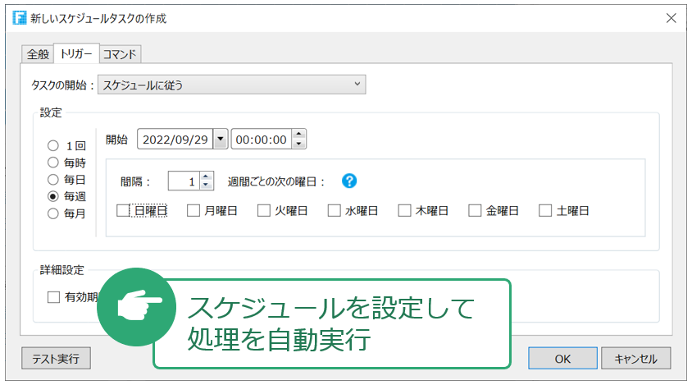Click the start date input field
692x385 pixels.
[x=175, y=140]
